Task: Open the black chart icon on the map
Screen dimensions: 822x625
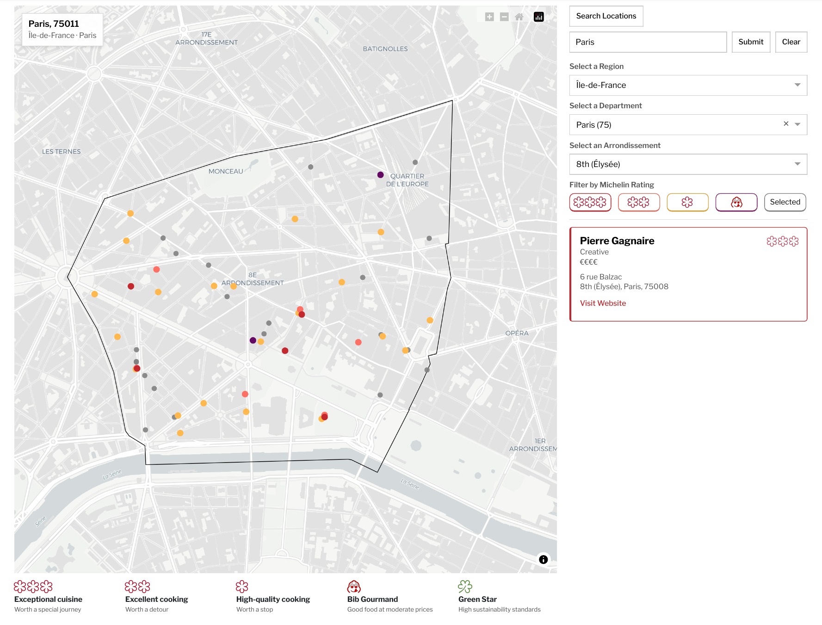Action: (x=538, y=17)
